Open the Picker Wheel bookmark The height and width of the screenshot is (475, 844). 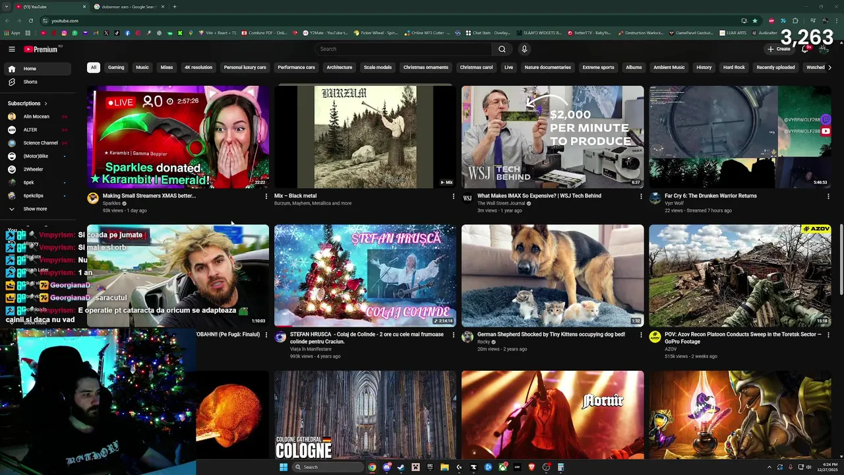coord(376,32)
